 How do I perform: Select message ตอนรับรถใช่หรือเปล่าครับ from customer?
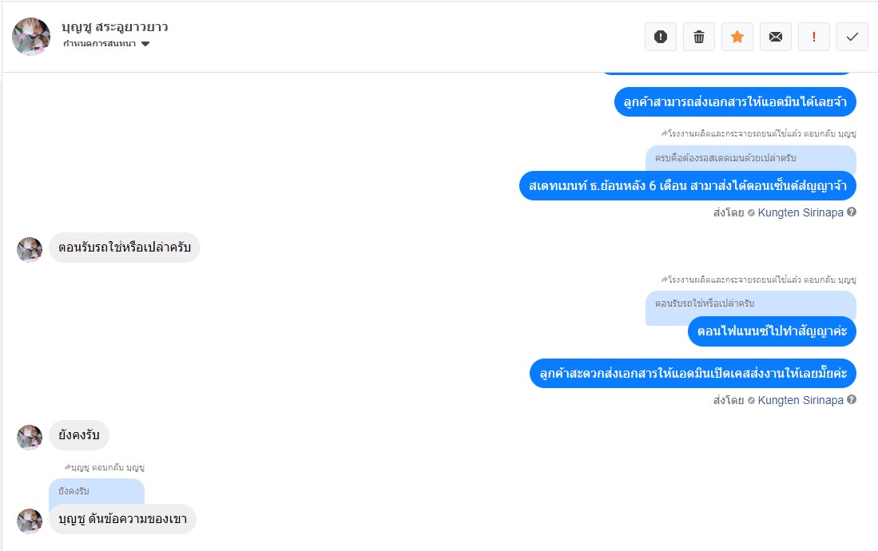(x=125, y=248)
